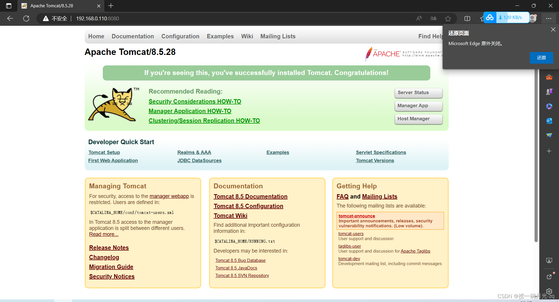Click the 120 KB/s download indicator
The height and width of the screenshot is (302, 559).
(x=512, y=17)
